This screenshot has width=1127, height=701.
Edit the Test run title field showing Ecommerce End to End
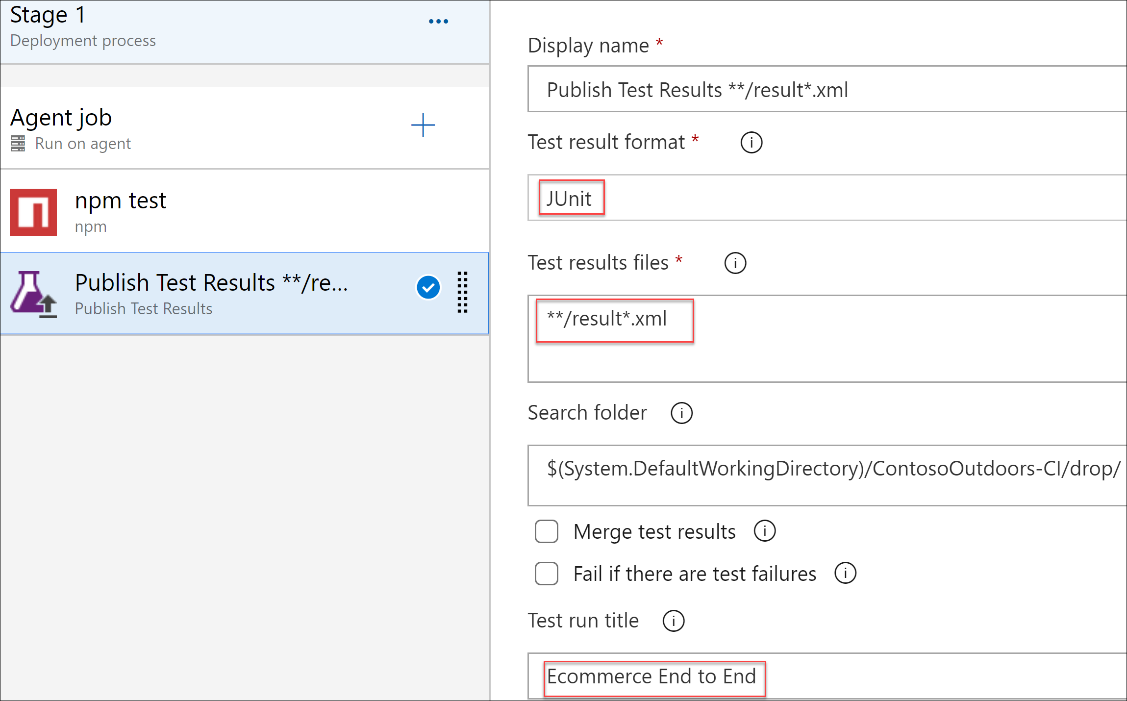654,677
